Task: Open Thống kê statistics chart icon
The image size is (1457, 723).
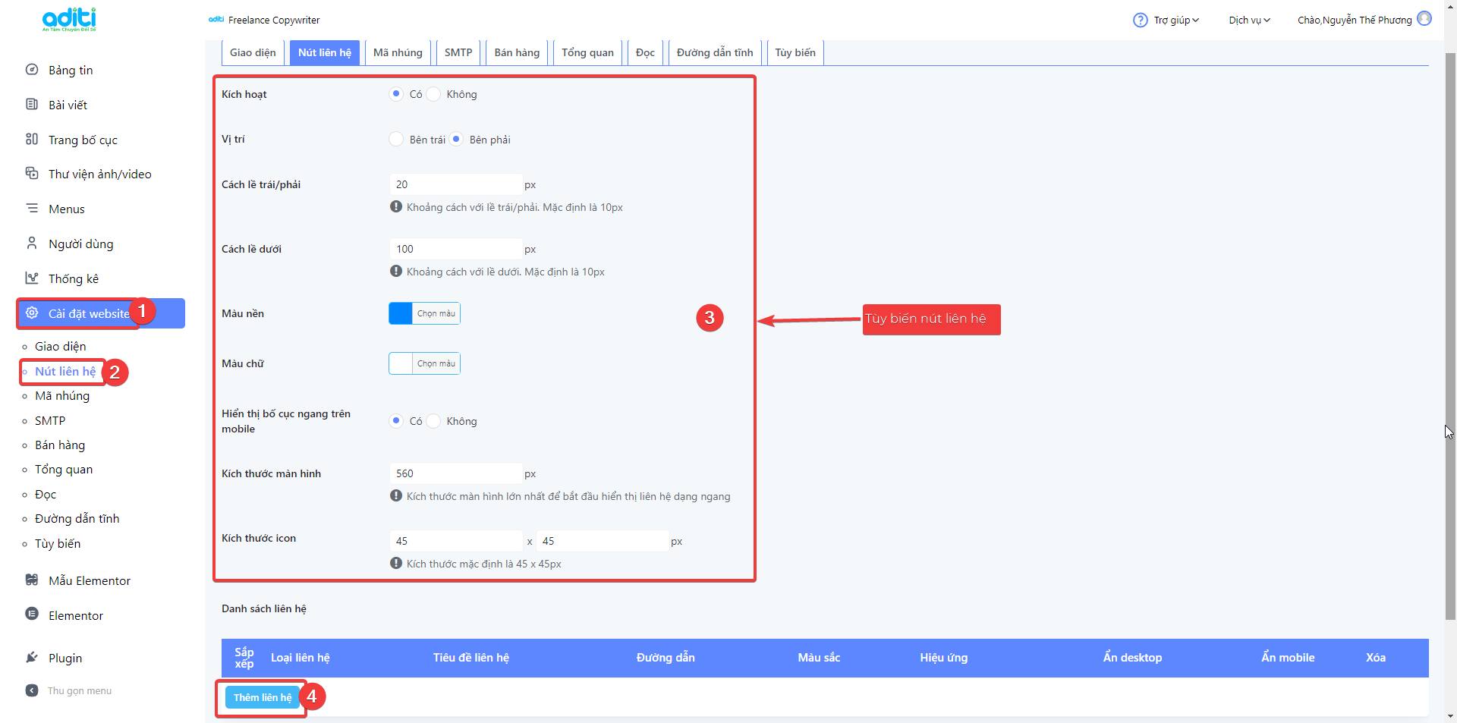Action: pos(32,278)
